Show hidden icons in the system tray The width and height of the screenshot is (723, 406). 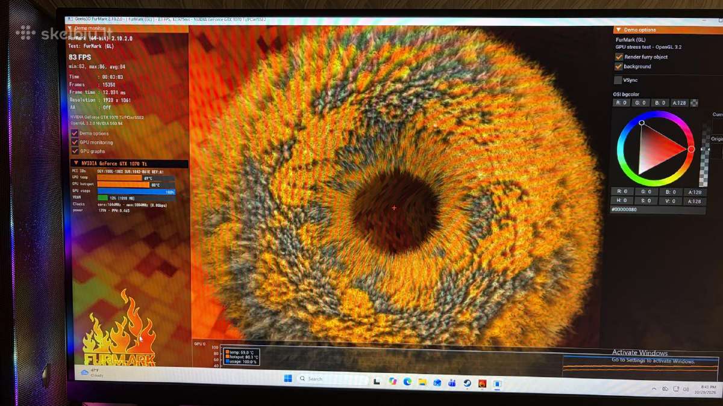coord(655,389)
